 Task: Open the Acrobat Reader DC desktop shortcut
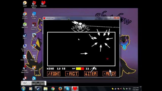[34, 26]
